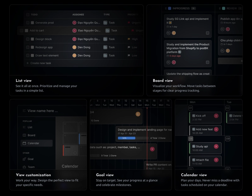Open the Study api calendar event

click(205, 148)
